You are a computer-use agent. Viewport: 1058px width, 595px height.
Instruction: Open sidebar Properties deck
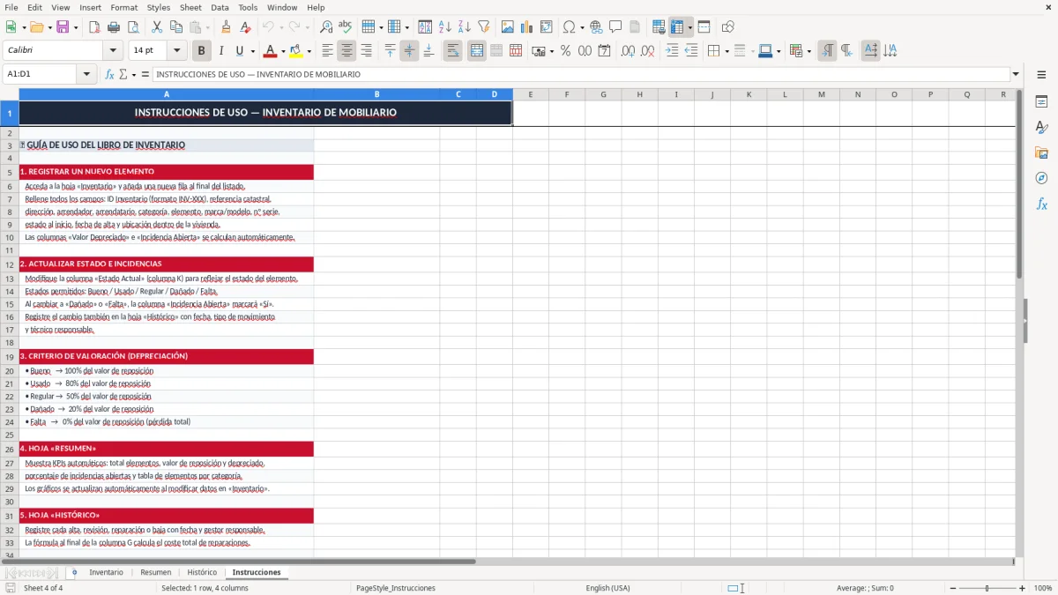pyautogui.click(x=1041, y=102)
